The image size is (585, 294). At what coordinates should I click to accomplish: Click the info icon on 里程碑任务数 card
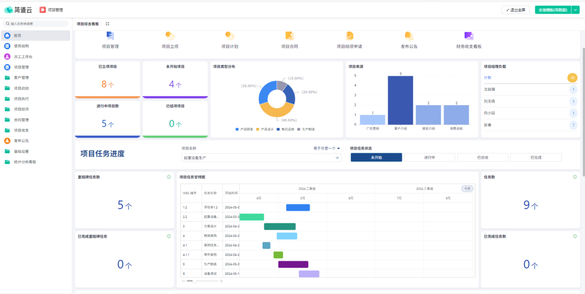pos(169,177)
